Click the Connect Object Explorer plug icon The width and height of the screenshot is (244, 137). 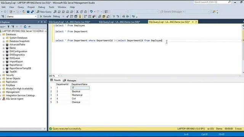point(8,27)
